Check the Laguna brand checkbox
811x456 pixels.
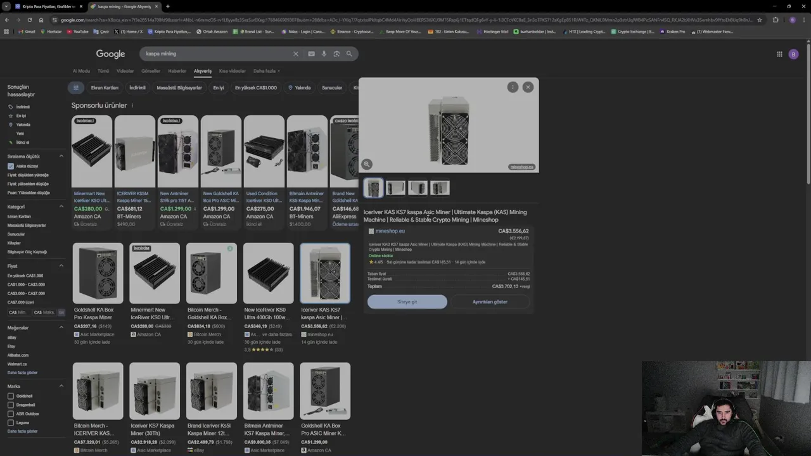(11, 422)
